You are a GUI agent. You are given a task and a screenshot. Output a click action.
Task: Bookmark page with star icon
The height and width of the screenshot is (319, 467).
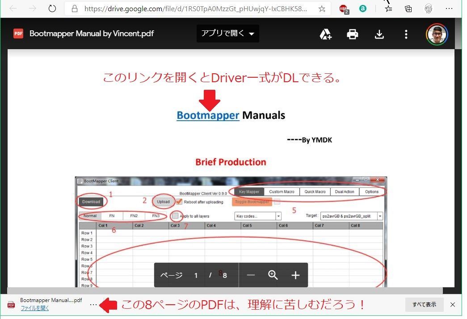coord(322,9)
